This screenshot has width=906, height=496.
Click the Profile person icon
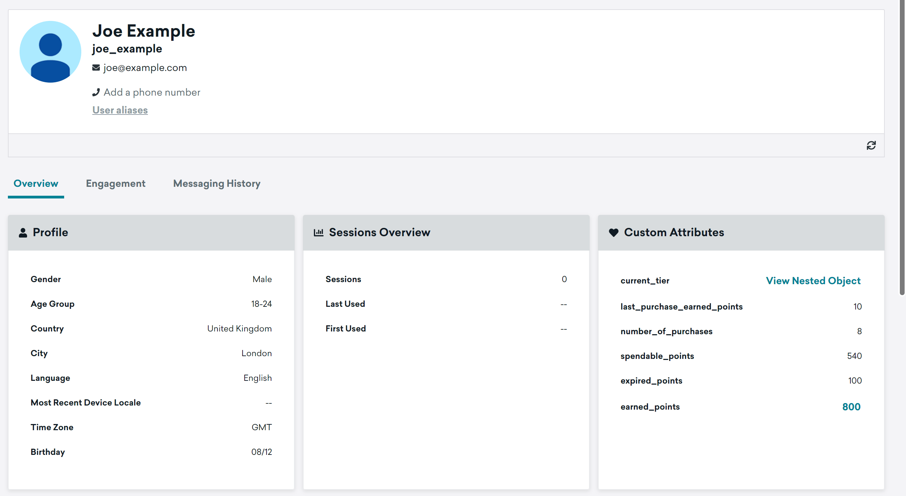click(x=23, y=232)
